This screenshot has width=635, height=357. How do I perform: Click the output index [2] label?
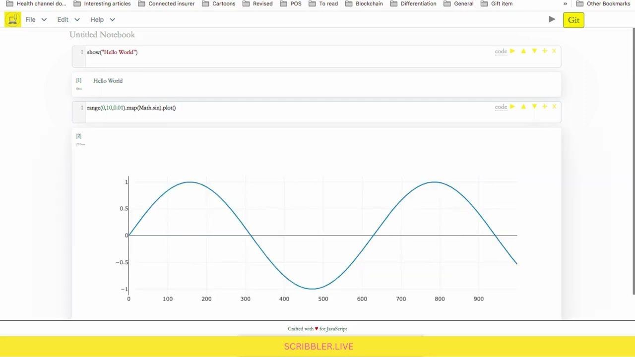(79, 136)
